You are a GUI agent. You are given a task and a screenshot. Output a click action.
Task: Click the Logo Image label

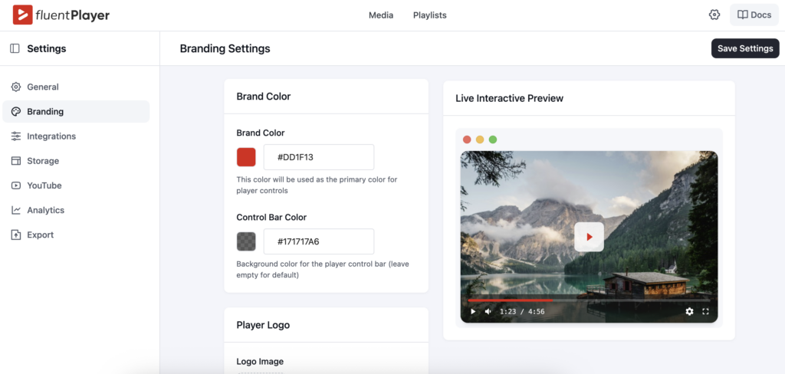click(260, 362)
